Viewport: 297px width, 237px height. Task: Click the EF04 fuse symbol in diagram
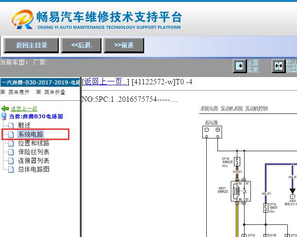pyautogui.click(x=266, y=208)
